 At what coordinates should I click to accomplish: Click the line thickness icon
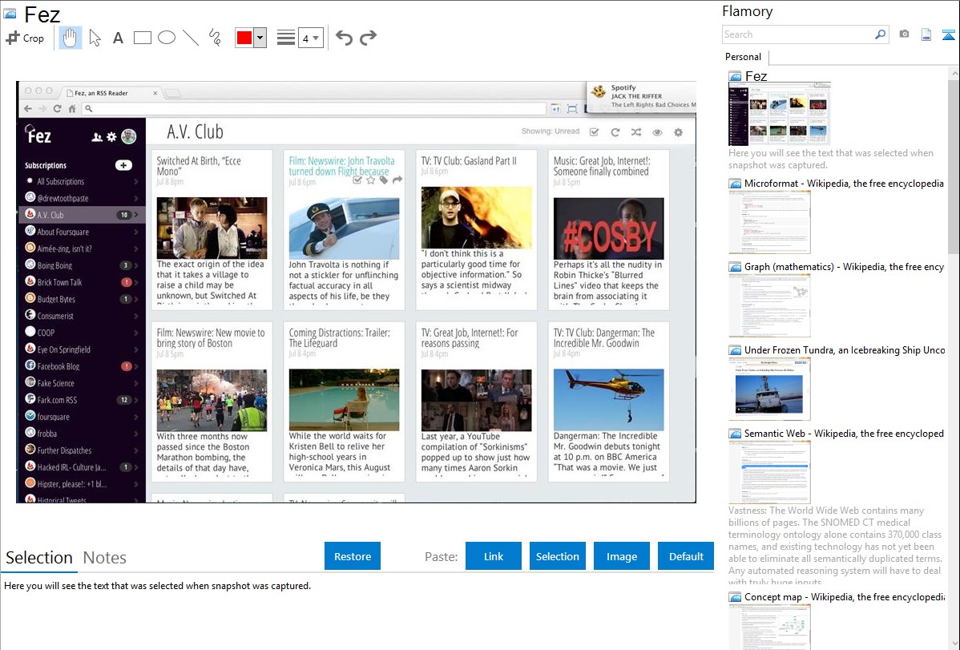tap(285, 38)
